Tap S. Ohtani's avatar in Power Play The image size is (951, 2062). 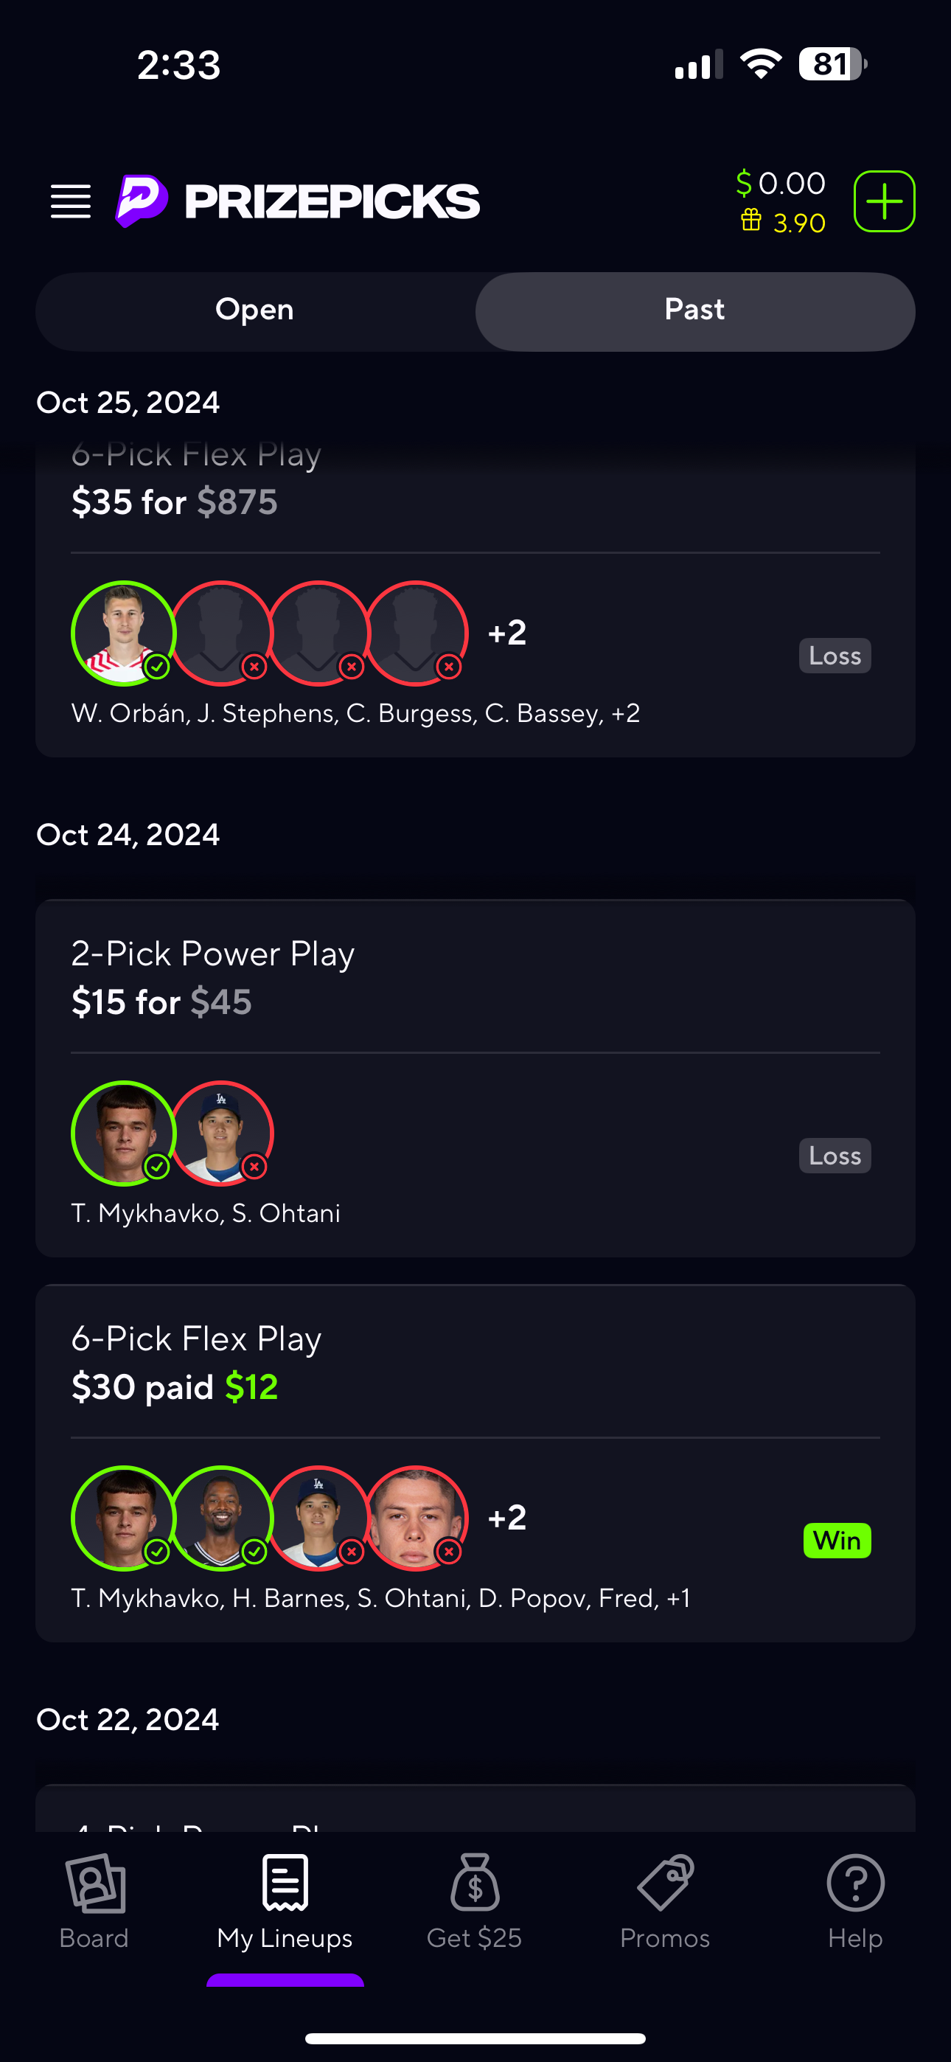coord(222,1133)
